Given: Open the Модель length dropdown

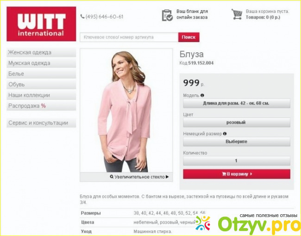Looking at the screenshot, I should coord(237,103).
